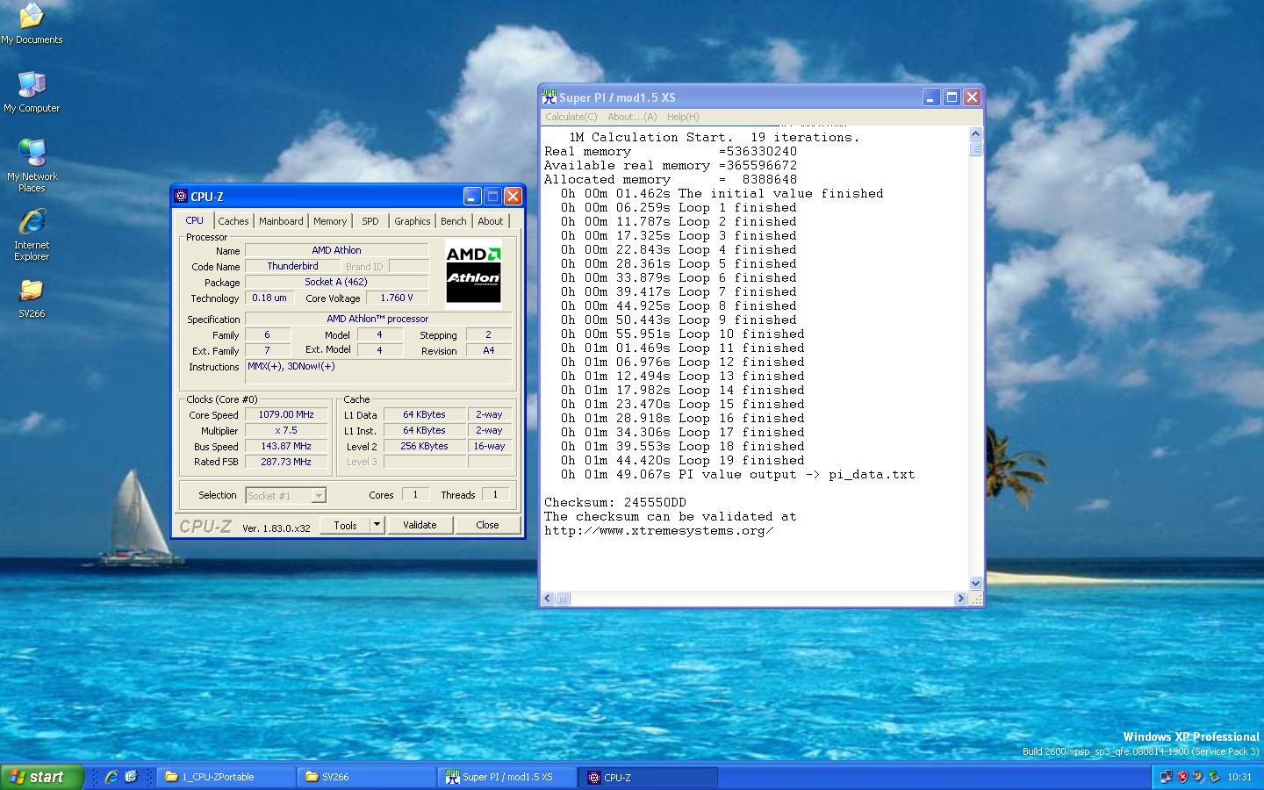
Task: Open the About tab in CPU-Z
Action: tap(491, 221)
